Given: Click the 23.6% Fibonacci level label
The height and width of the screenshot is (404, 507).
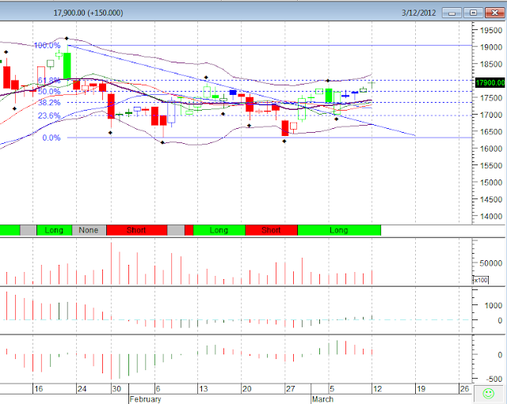Looking at the screenshot, I should 49,115.
